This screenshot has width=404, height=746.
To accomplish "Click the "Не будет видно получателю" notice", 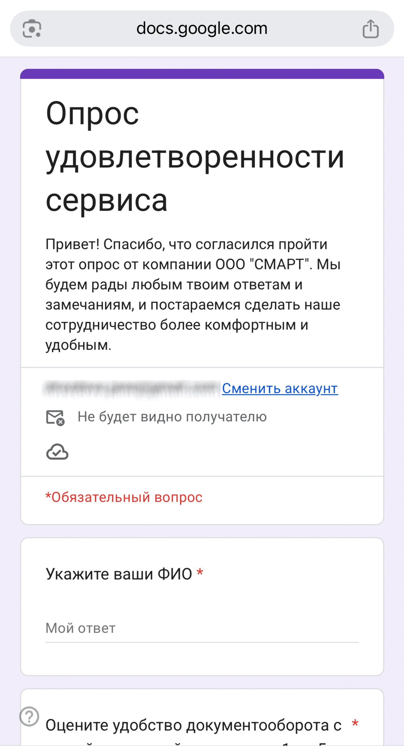I will 172,417.
